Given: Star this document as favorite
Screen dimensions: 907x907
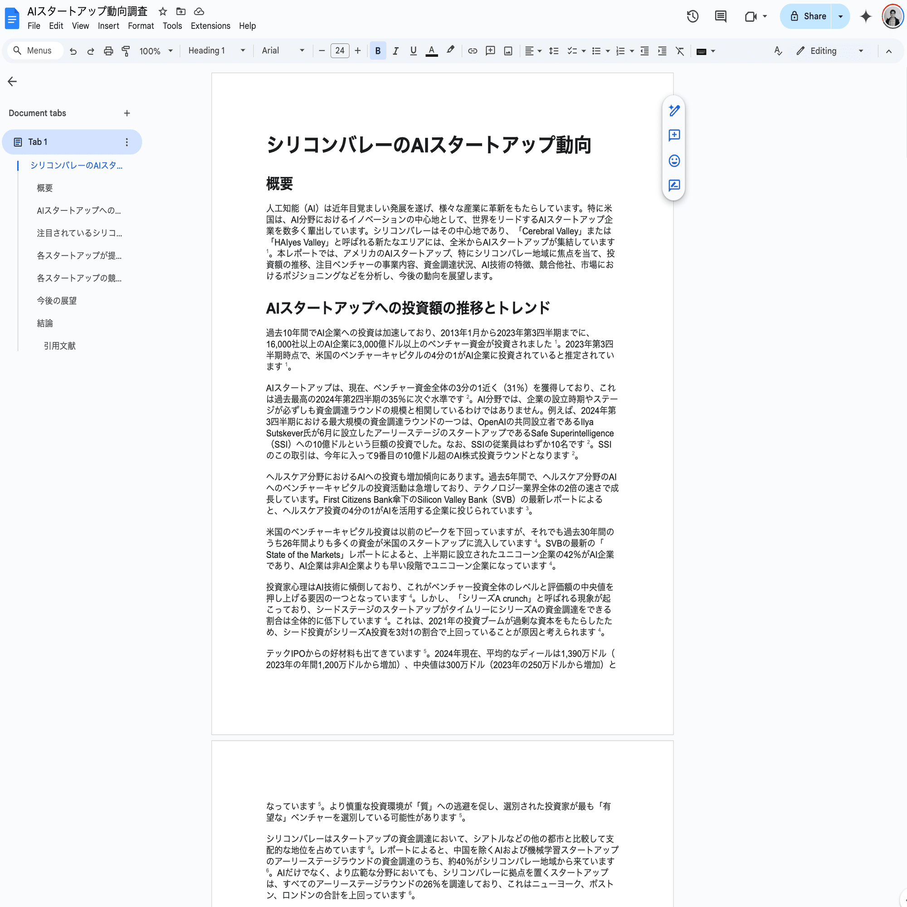Looking at the screenshot, I should (162, 11).
